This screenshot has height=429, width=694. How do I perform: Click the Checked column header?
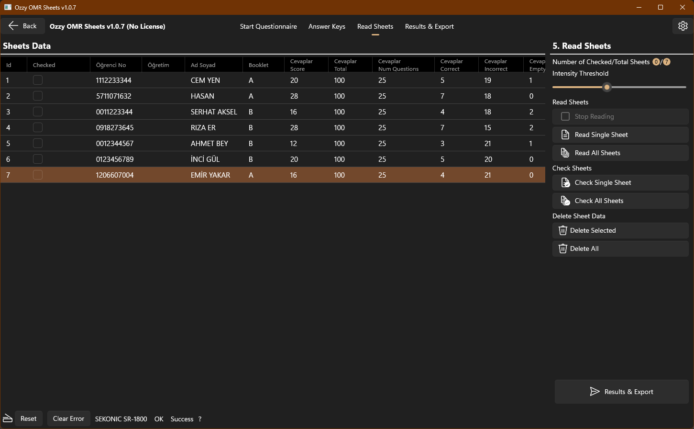(44, 65)
